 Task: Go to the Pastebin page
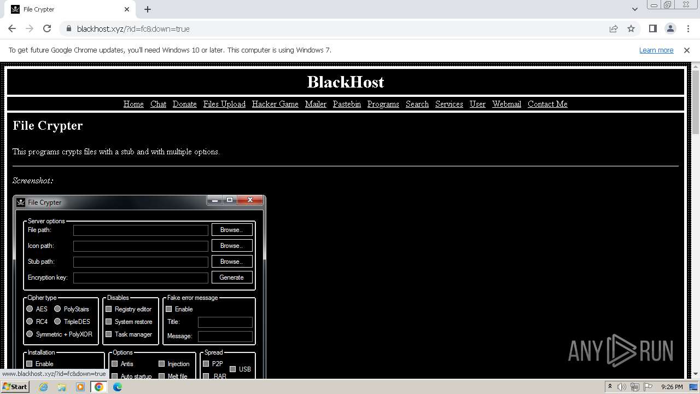(x=347, y=104)
